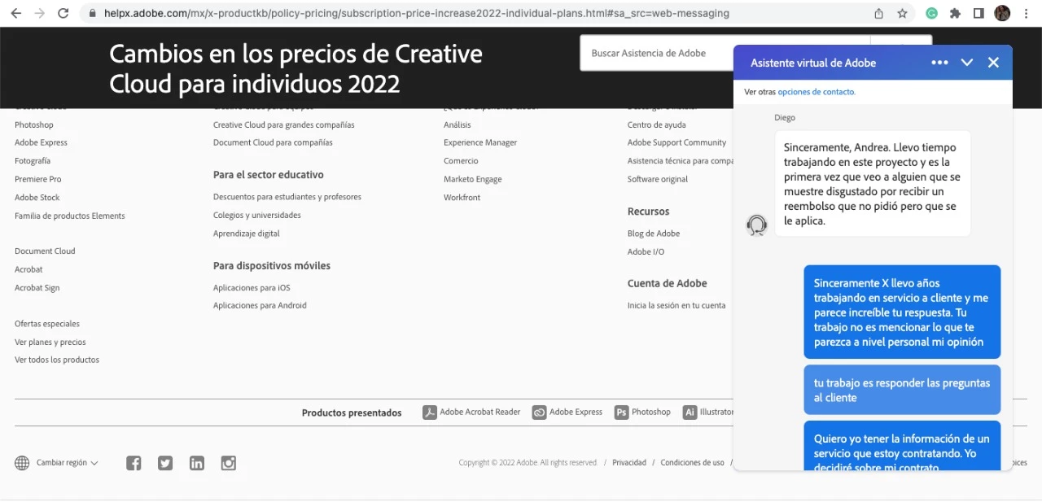
Task: Open the Ver todos los productos link
Action: coord(57,360)
